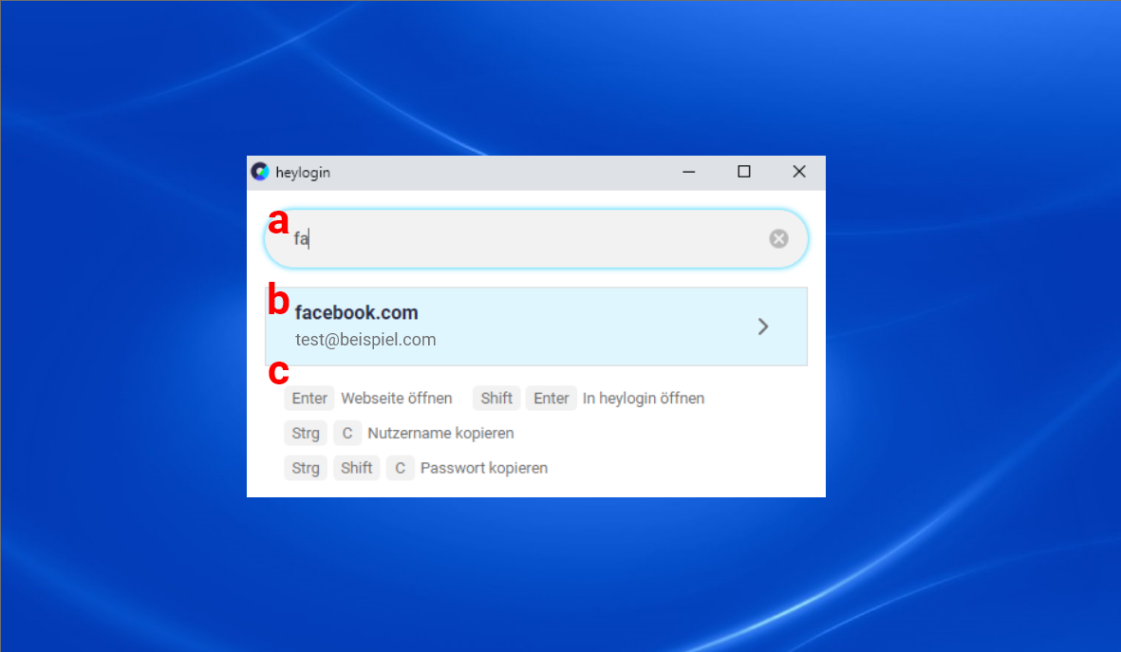
Task: Click the Strg key hint for Nutzername kopieren
Action: pos(306,433)
